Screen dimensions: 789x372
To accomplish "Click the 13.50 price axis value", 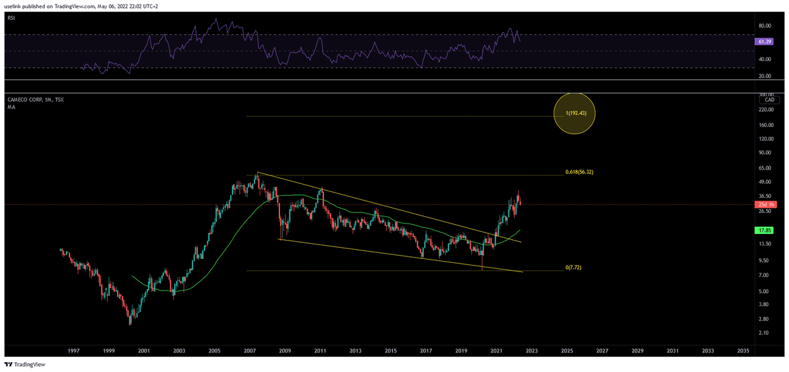I will tap(765, 244).
